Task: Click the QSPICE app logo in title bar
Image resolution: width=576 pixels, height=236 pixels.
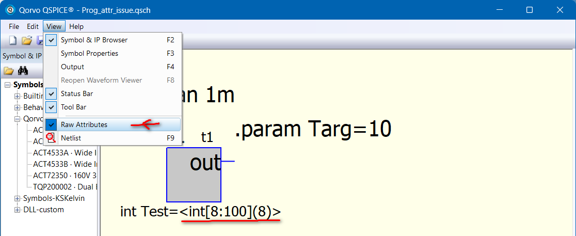Action: coord(11,10)
